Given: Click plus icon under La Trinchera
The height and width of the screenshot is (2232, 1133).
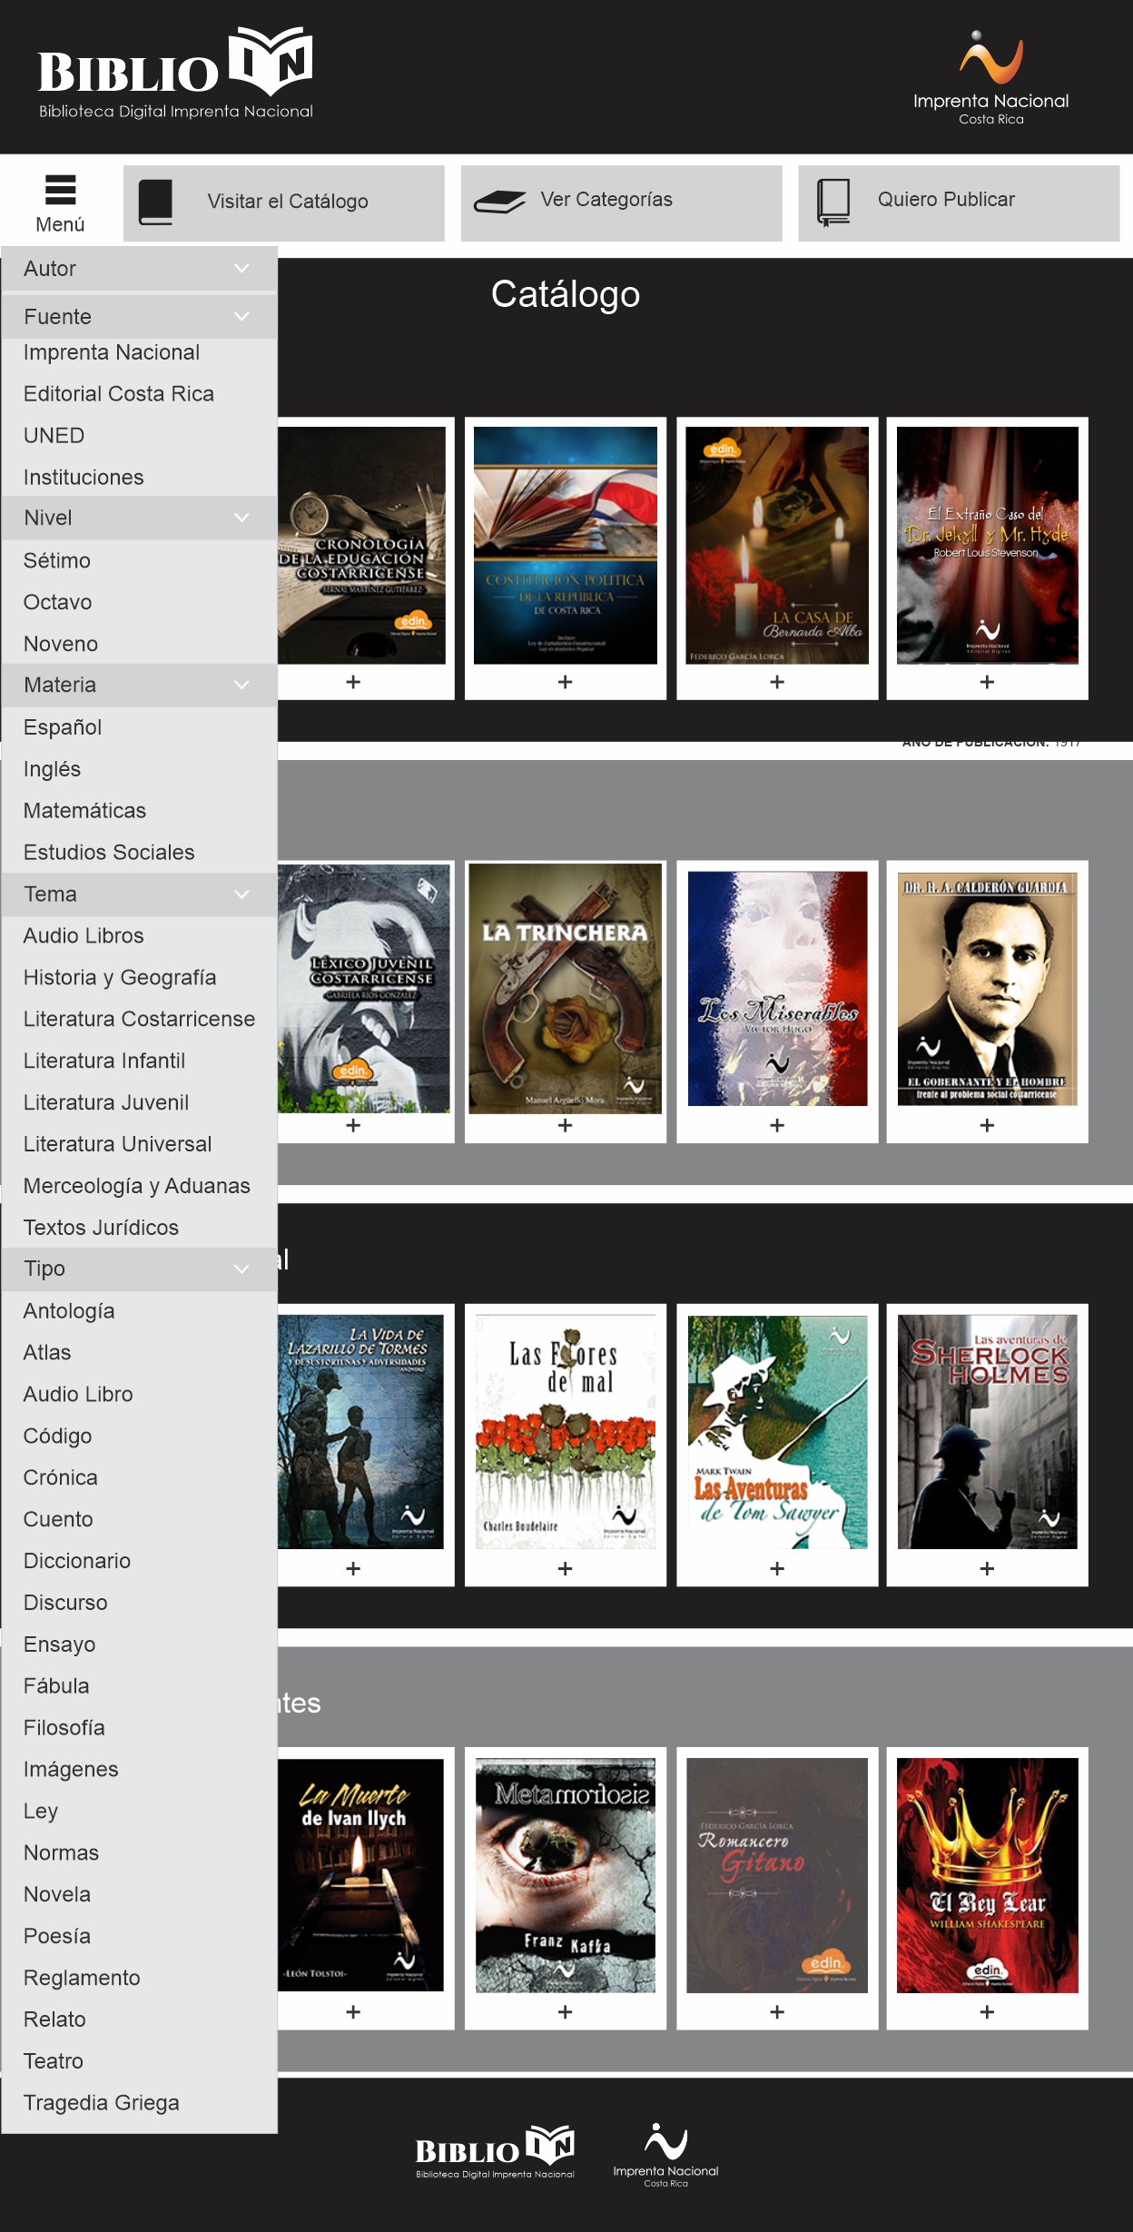Looking at the screenshot, I should (565, 1125).
